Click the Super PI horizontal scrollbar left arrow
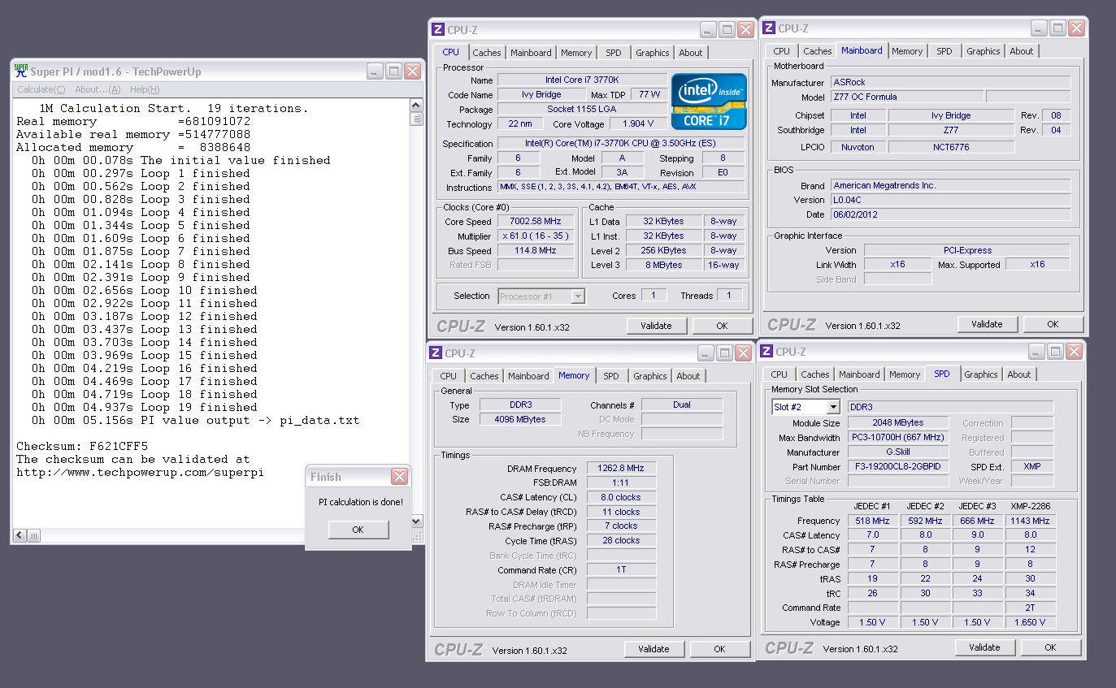Image resolution: width=1116 pixels, height=688 pixels. (x=21, y=536)
